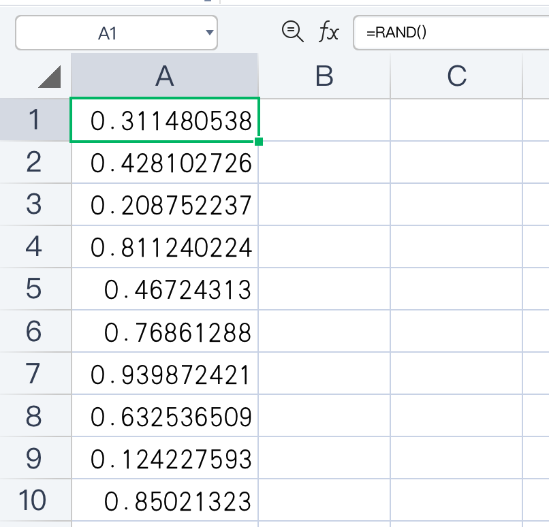Select row 5 header

[x=35, y=289]
